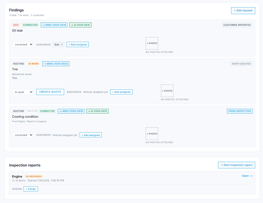The width and height of the screenshot is (263, 203).
Task: Add photo to Oil leak finding
Action: [152, 43]
